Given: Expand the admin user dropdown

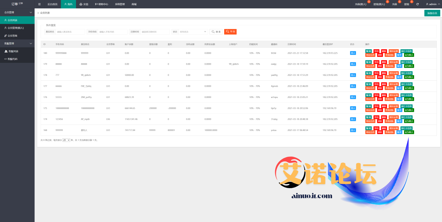Looking at the screenshot, I should [433, 4].
